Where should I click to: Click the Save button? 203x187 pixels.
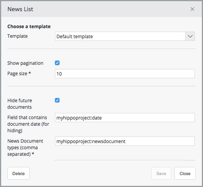click(161, 174)
